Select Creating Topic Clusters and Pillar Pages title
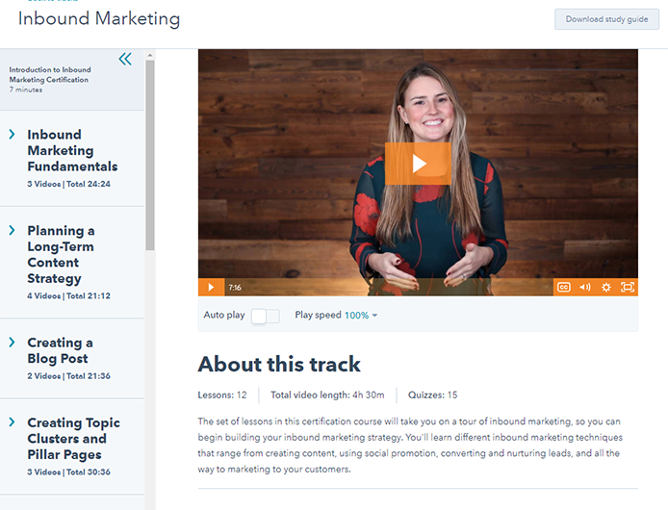Viewport: 668px width, 510px height. click(74, 439)
